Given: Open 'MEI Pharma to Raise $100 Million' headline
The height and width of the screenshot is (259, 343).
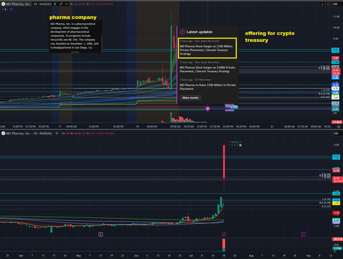Looking at the screenshot, I should (x=208, y=87).
